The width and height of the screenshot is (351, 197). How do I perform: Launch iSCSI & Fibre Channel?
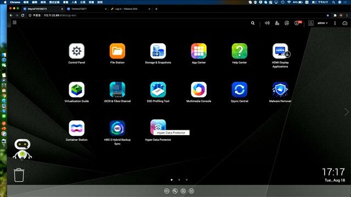[117, 90]
